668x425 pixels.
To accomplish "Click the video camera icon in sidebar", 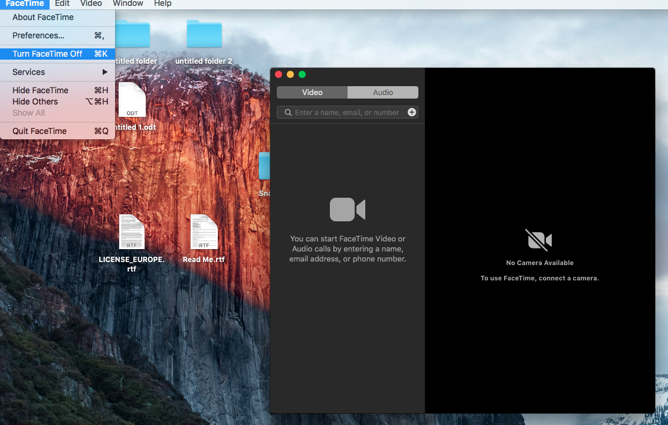I will [348, 210].
